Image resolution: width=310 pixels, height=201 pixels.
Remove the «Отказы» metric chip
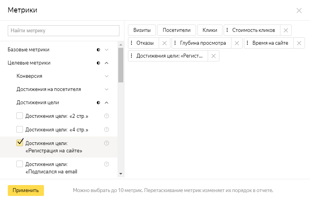point(164,43)
